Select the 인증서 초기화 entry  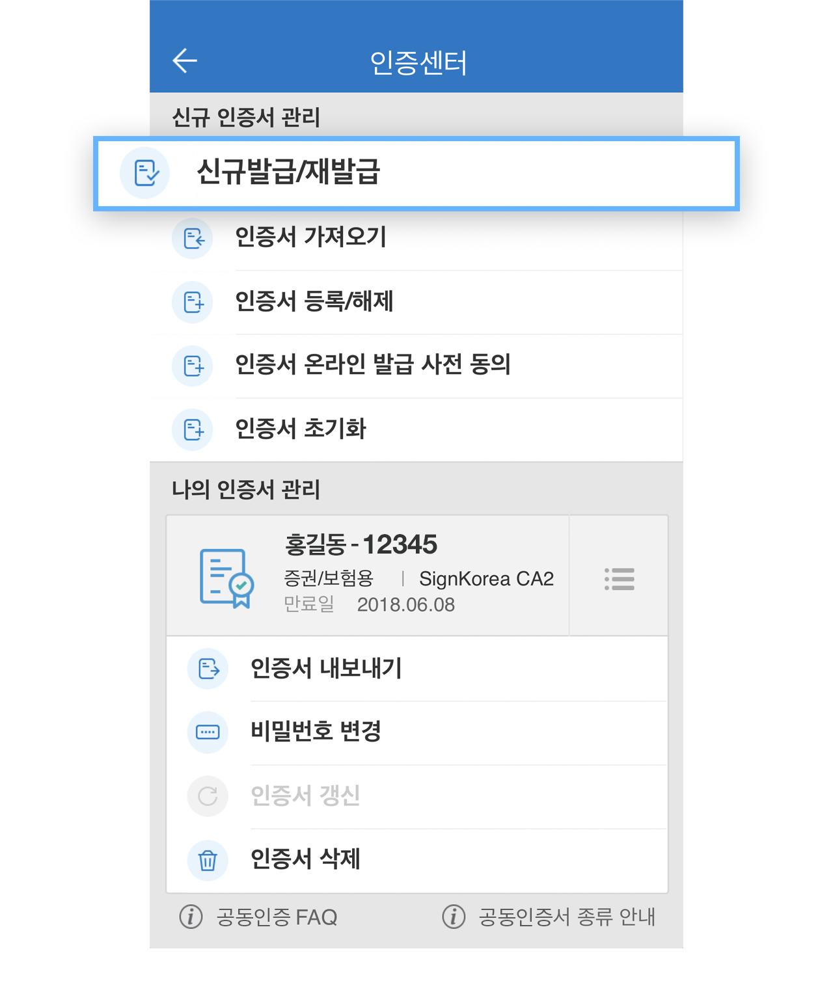[x=416, y=430]
